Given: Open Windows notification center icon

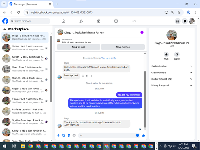Looking at the screenshot, I should 194,146.
